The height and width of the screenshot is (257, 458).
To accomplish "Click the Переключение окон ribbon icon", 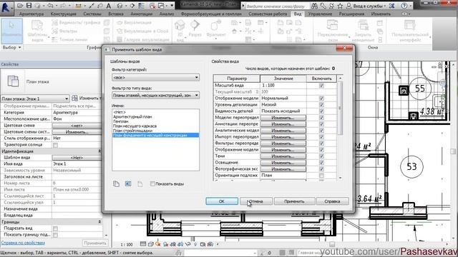I will click(x=333, y=31).
